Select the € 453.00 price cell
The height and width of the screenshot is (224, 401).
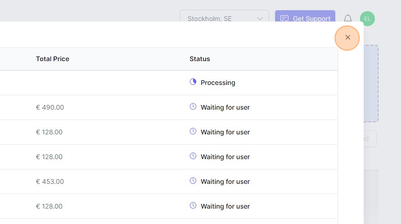click(x=50, y=182)
